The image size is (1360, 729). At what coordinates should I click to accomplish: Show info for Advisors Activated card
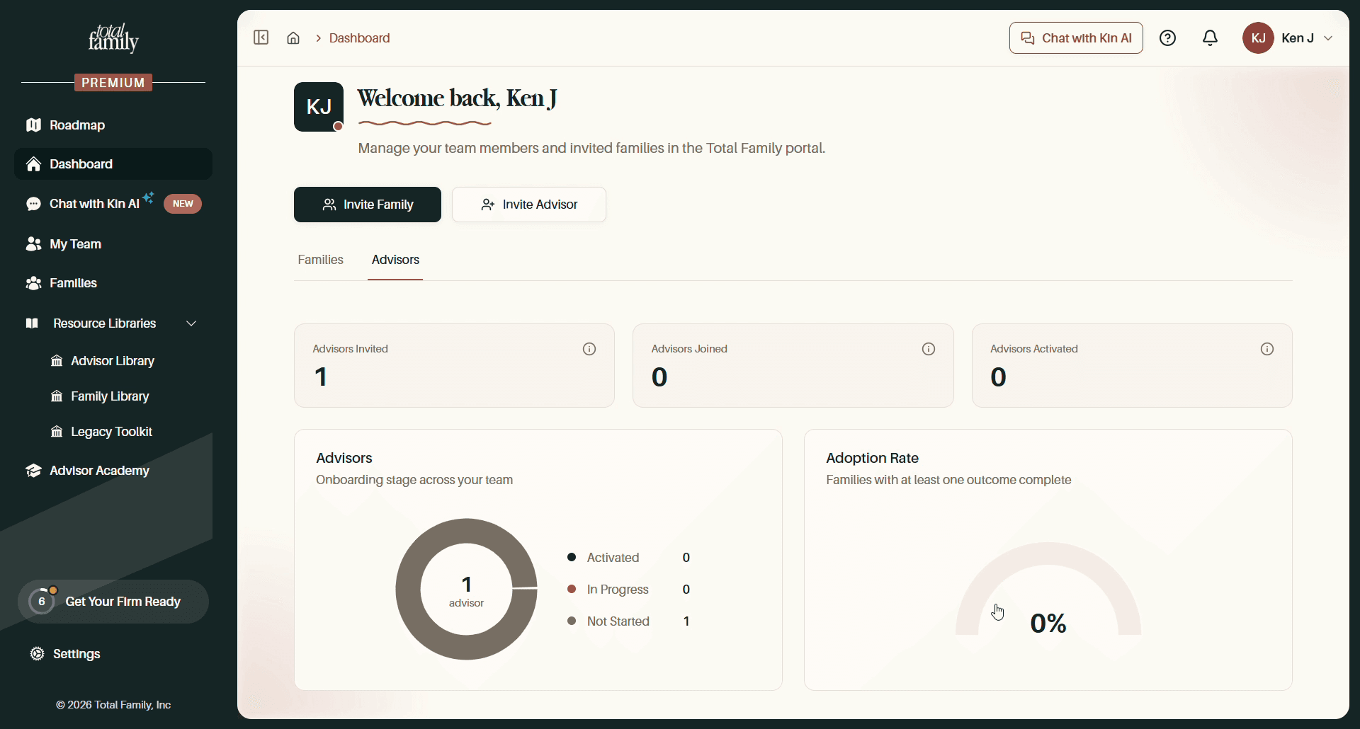1267,349
